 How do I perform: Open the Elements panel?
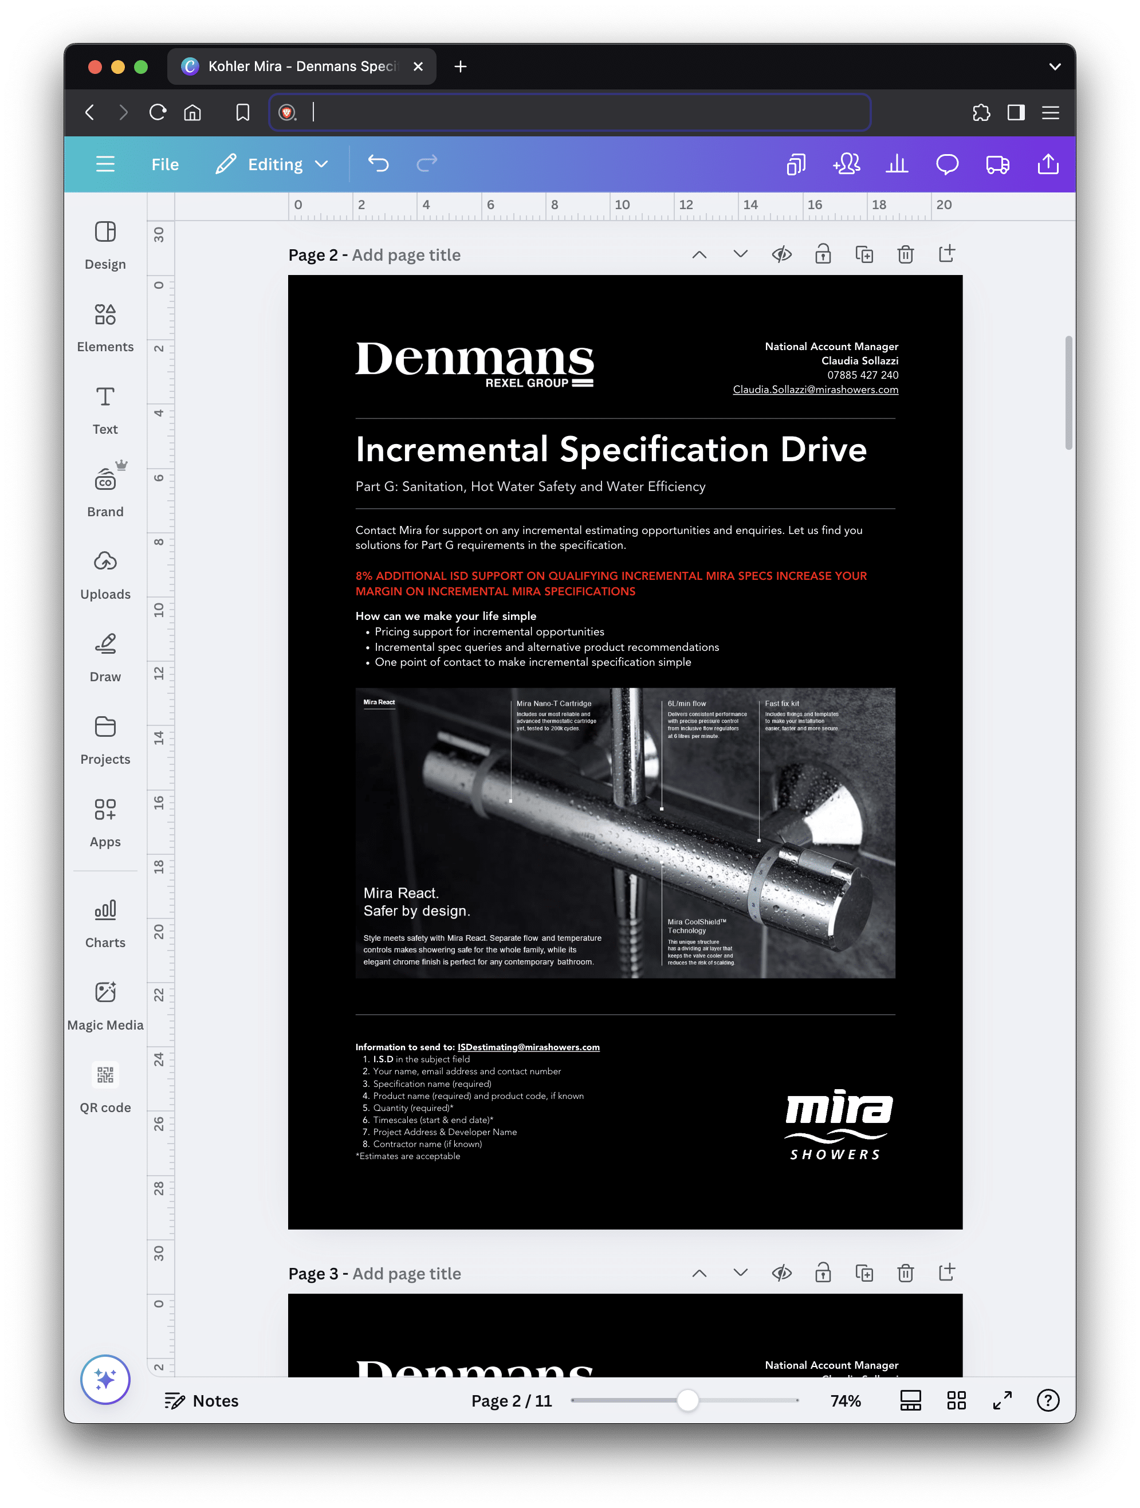point(105,328)
